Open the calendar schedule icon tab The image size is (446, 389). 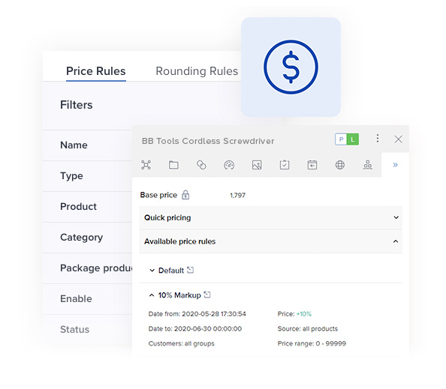tap(312, 165)
